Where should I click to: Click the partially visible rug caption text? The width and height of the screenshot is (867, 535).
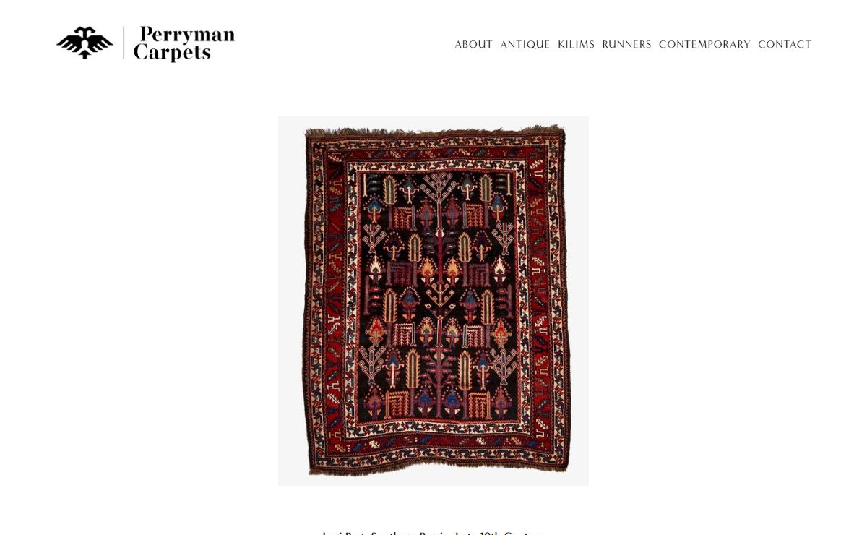pos(431,533)
